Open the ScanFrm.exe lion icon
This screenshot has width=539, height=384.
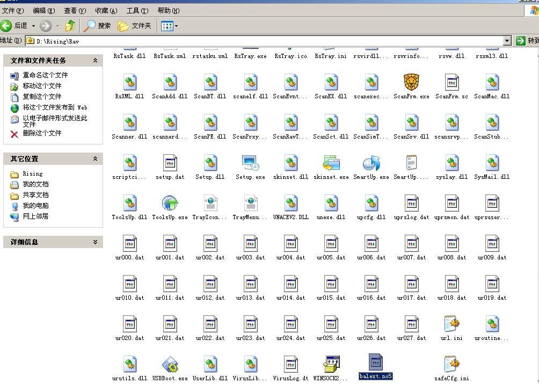pos(411,83)
